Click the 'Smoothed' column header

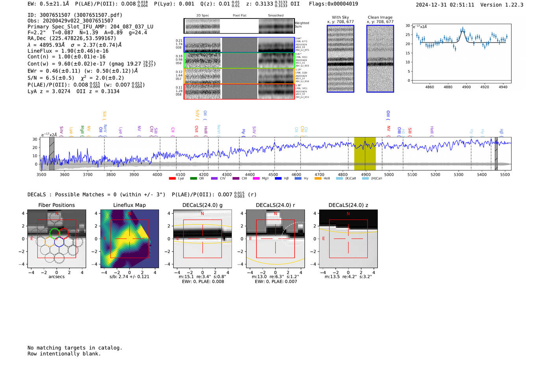tap(275, 16)
